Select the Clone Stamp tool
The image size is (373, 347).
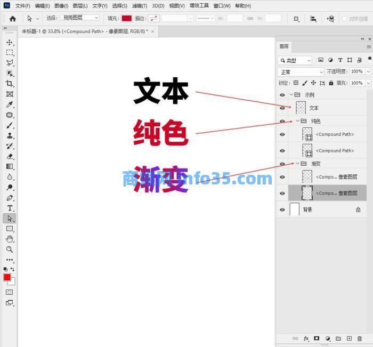tap(10, 136)
